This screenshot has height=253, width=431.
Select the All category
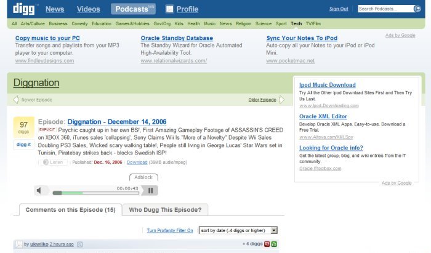click(14, 23)
